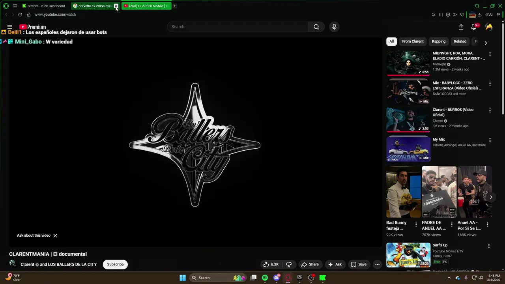Open options for Bad Bunny festeja short
Viewport: 505px width, 284px height.
coord(416,224)
